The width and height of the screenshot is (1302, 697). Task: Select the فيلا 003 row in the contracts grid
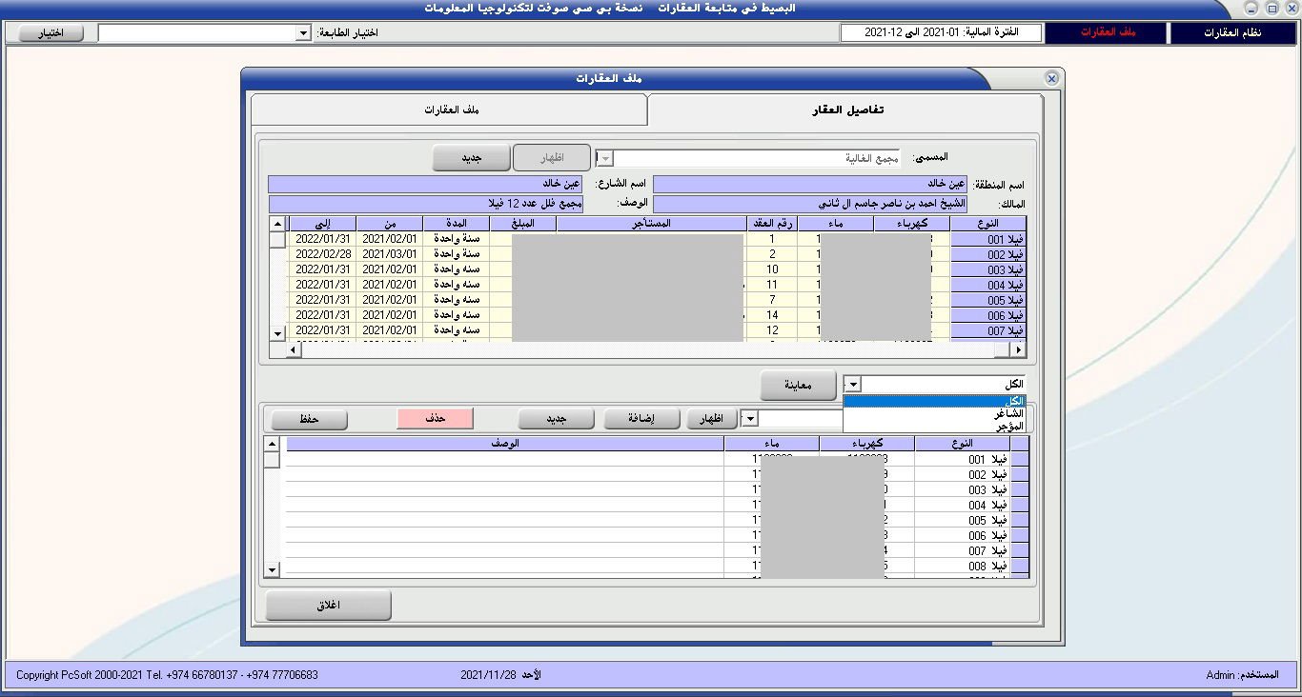[x=986, y=269]
